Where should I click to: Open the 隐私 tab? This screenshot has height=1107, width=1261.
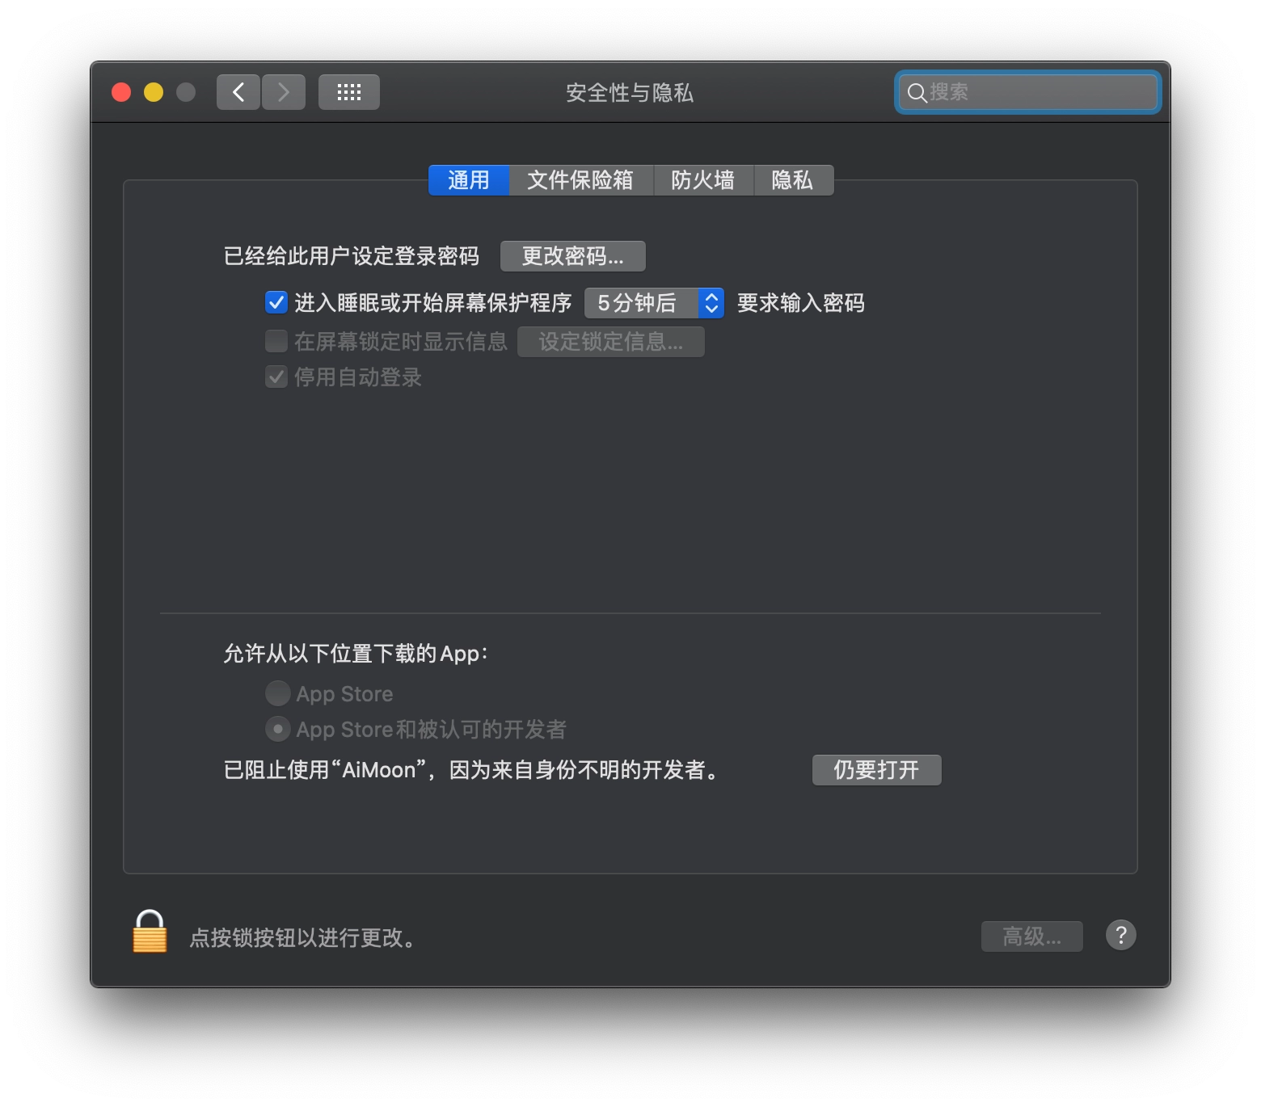pos(793,180)
